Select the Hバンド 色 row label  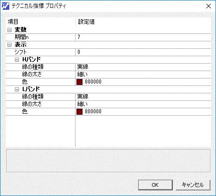point(25,82)
